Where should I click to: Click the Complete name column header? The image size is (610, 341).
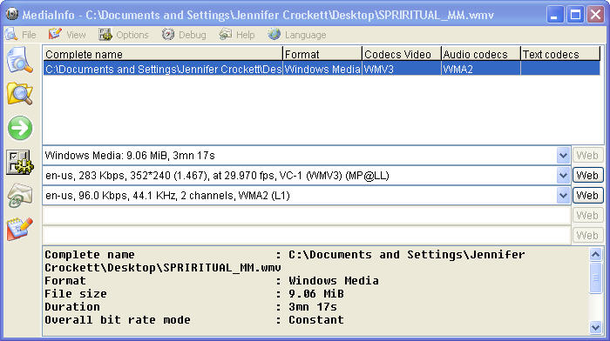[x=163, y=54]
